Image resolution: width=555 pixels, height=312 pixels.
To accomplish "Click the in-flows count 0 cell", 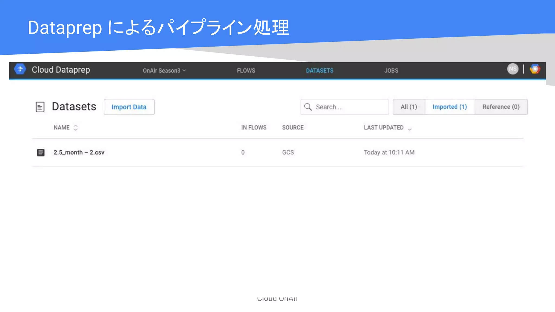I will 243,152.
